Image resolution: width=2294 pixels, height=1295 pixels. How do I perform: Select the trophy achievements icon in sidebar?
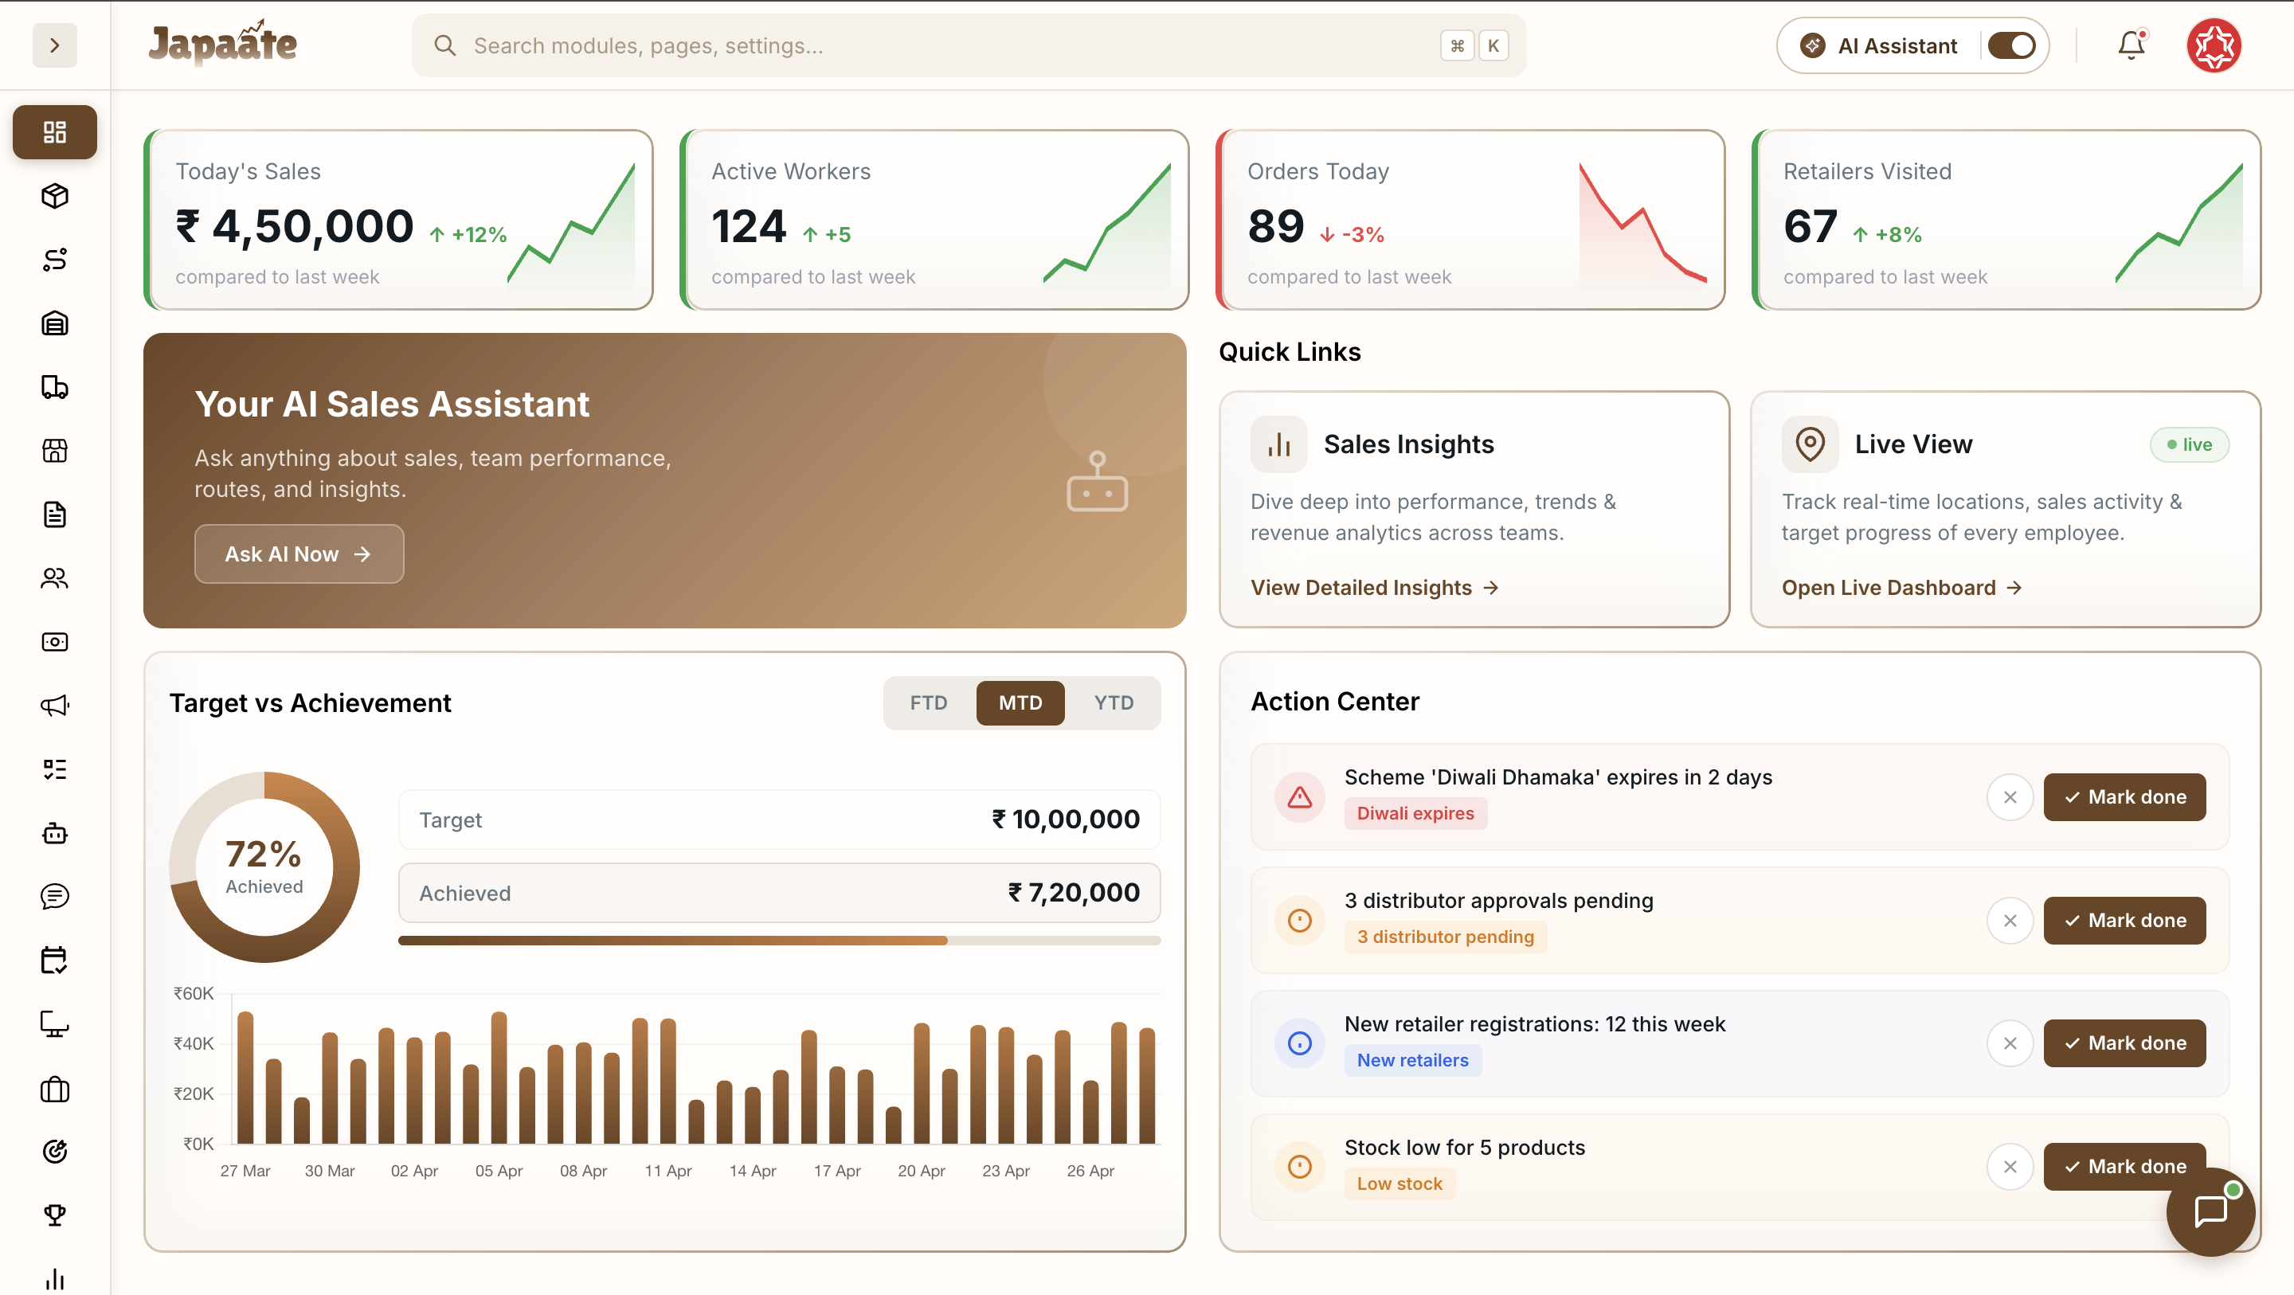(54, 1215)
